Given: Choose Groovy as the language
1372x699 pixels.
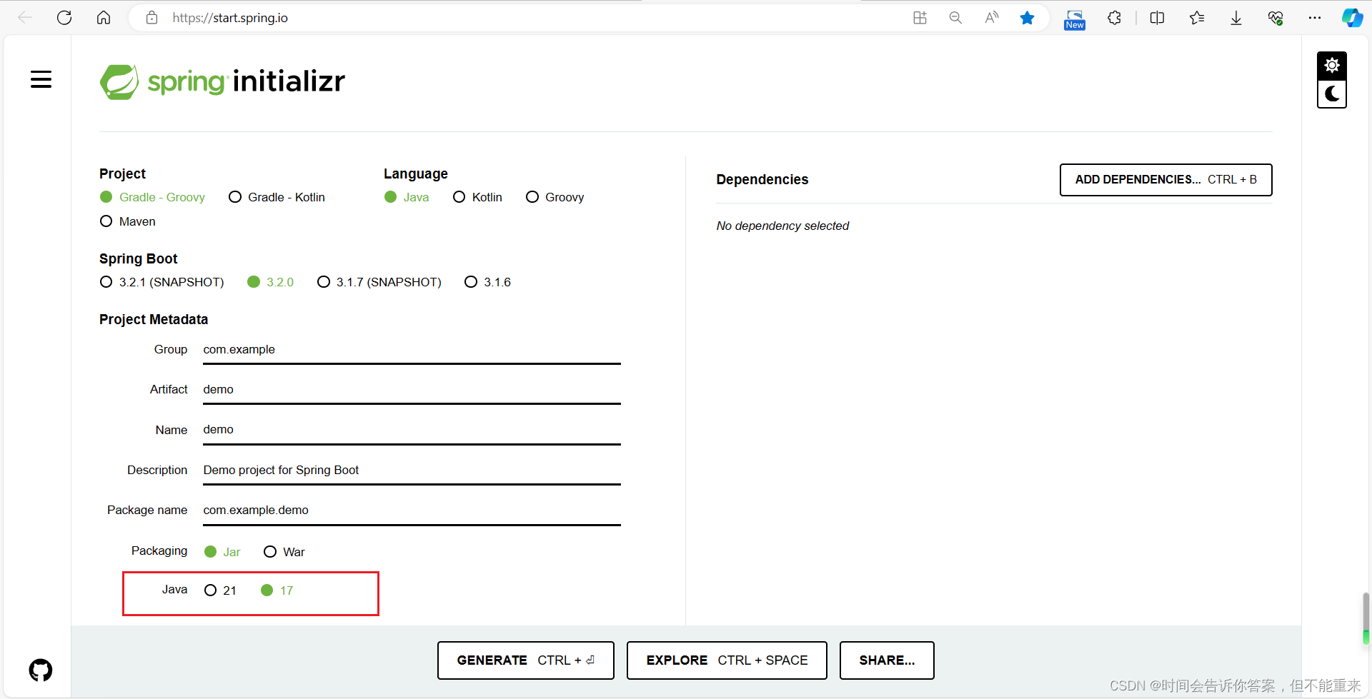Looking at the screenshot, I should [x=555, y=197].
